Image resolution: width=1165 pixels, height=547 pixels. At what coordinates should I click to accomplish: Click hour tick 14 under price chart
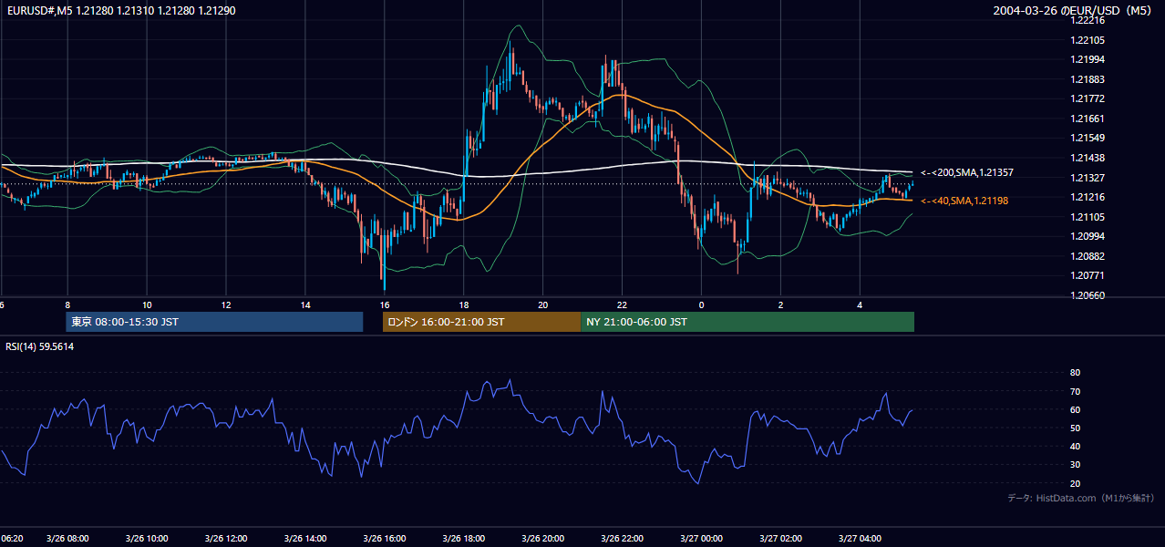305,304
